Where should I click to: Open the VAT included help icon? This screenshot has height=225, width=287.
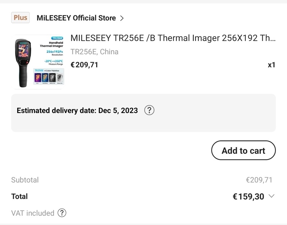[x=62, y=213]
